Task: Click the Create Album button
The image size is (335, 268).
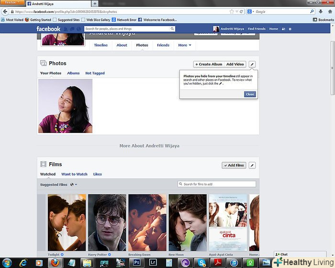Action: 209,64
